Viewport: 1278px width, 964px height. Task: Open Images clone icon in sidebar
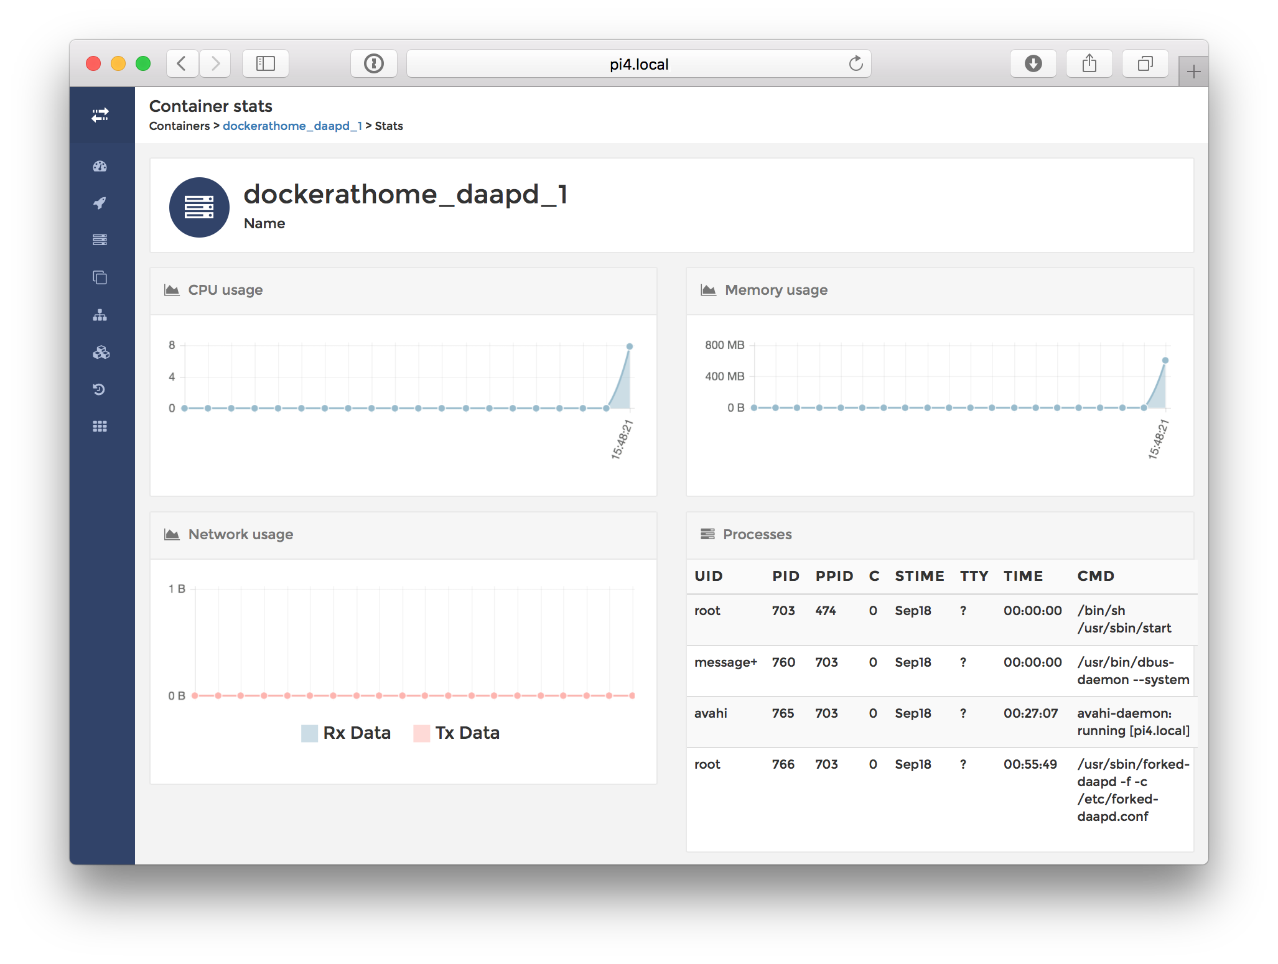click(100, 277)
